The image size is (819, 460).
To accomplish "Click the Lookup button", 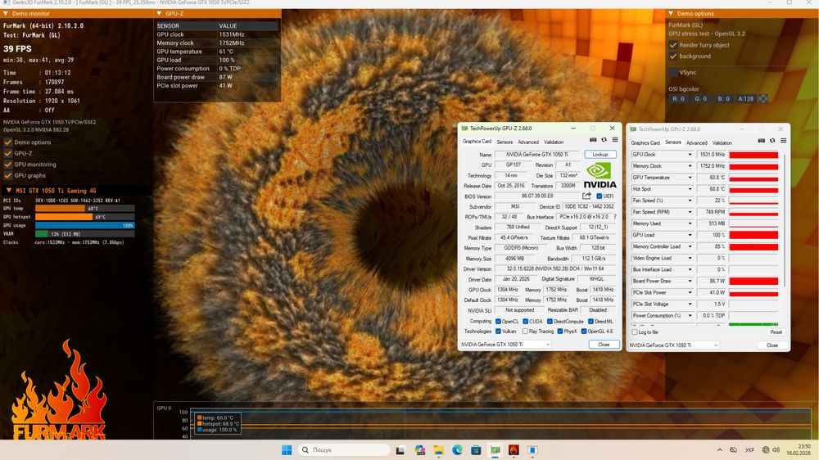I will click(600, 155).
